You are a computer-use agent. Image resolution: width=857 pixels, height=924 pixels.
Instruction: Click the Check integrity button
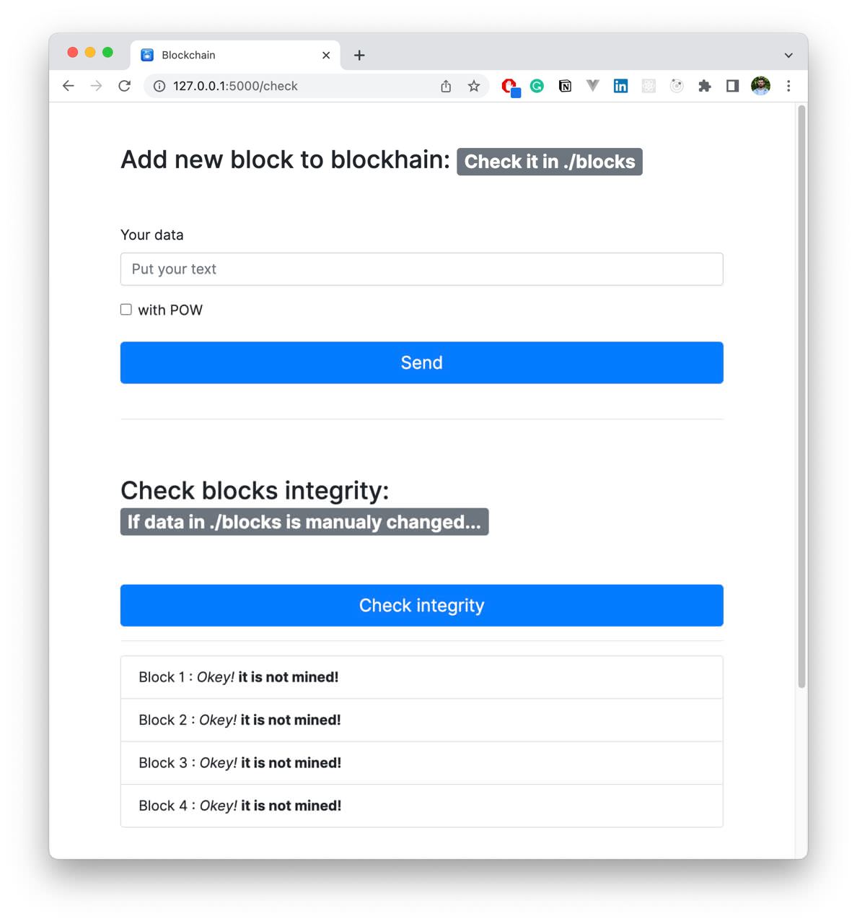tap(422, 605)
